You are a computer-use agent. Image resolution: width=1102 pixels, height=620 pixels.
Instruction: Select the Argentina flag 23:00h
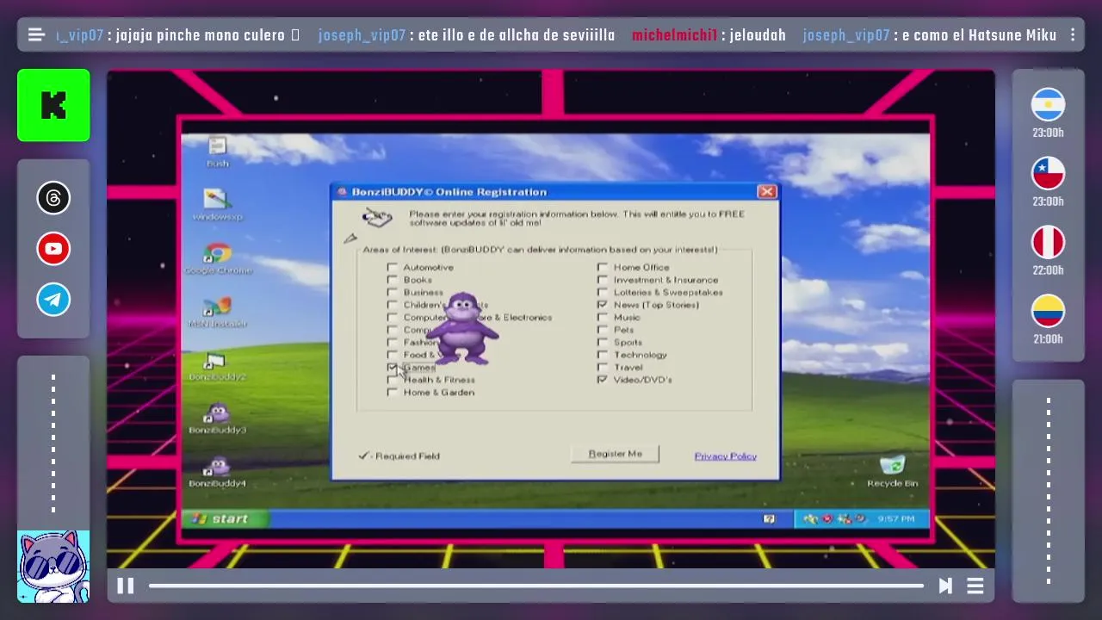point(1048,104)
